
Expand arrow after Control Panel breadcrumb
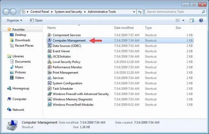pyautogui.click(x=52, y=12)
